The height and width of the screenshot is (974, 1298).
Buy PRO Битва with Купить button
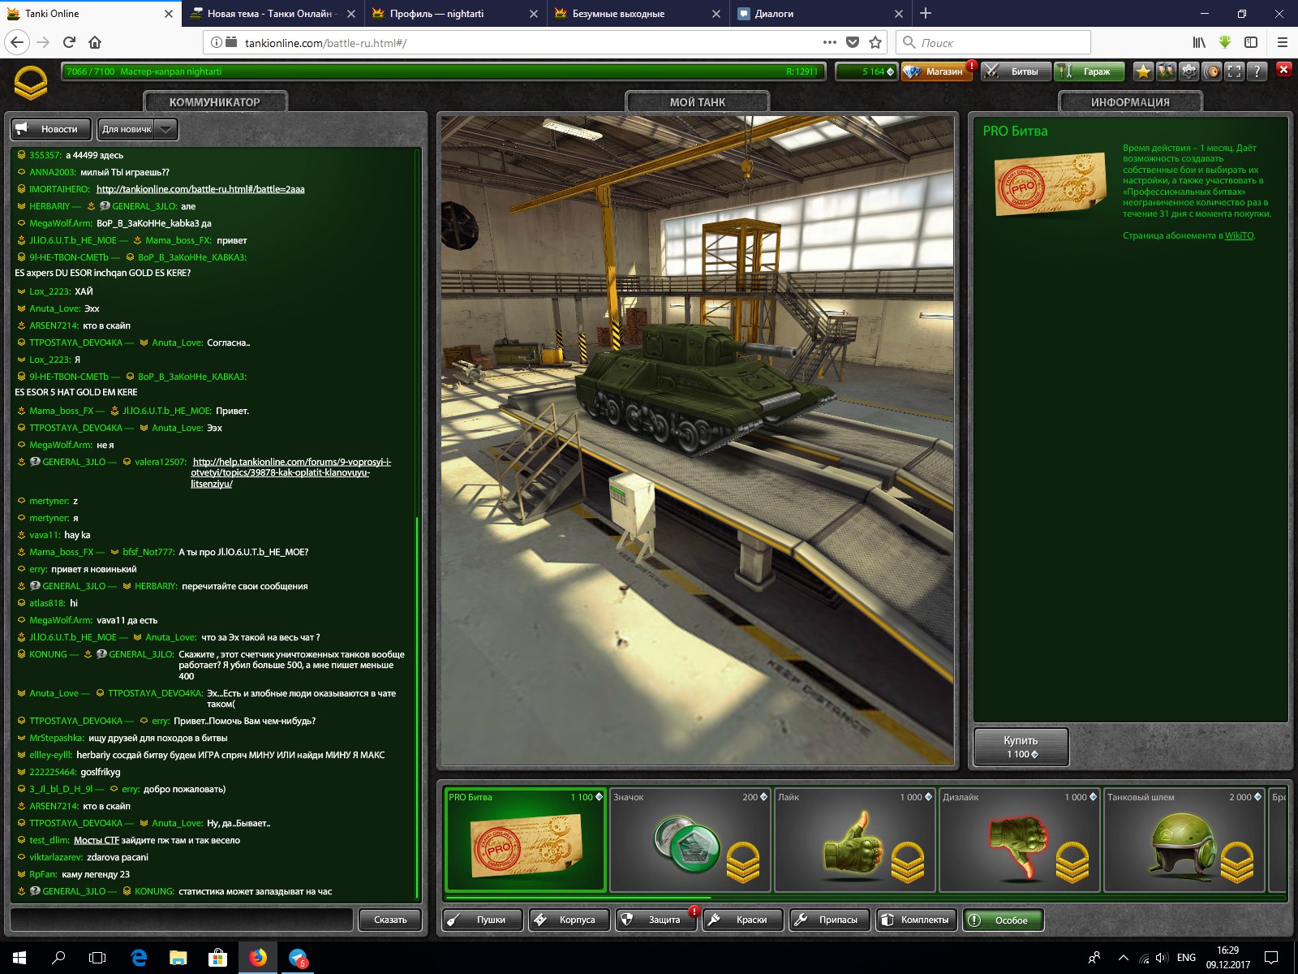[x=1021, y=747]
